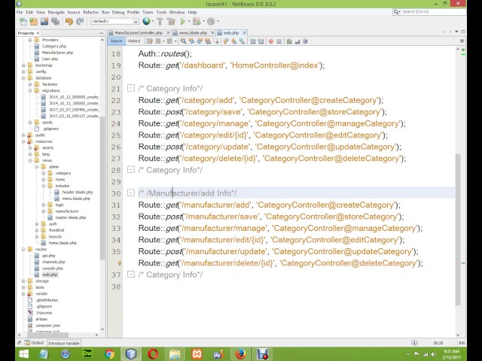
Task: Click the Build Project hammer icon
Action: click(160, 21)
